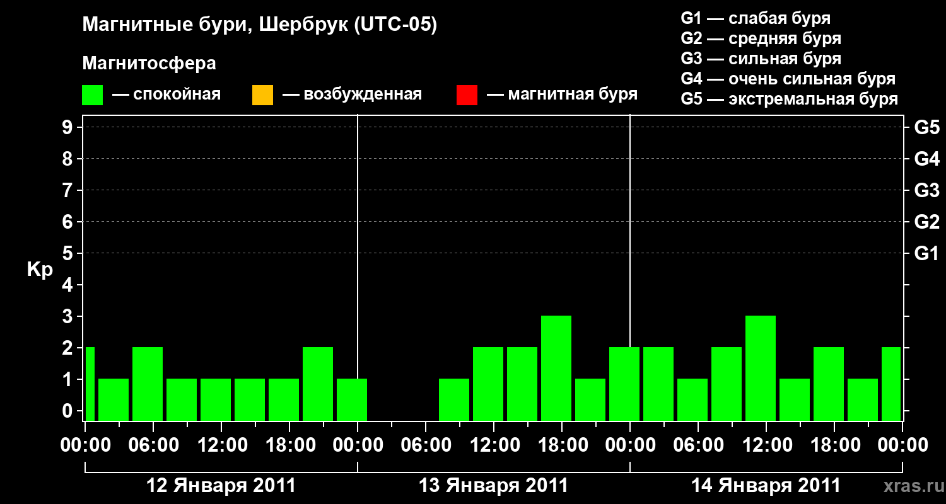Click the first Kp 1 bar after 06:00 on 13 Января
The height and width of the screenshot is (504, 946).
point(454,399)
